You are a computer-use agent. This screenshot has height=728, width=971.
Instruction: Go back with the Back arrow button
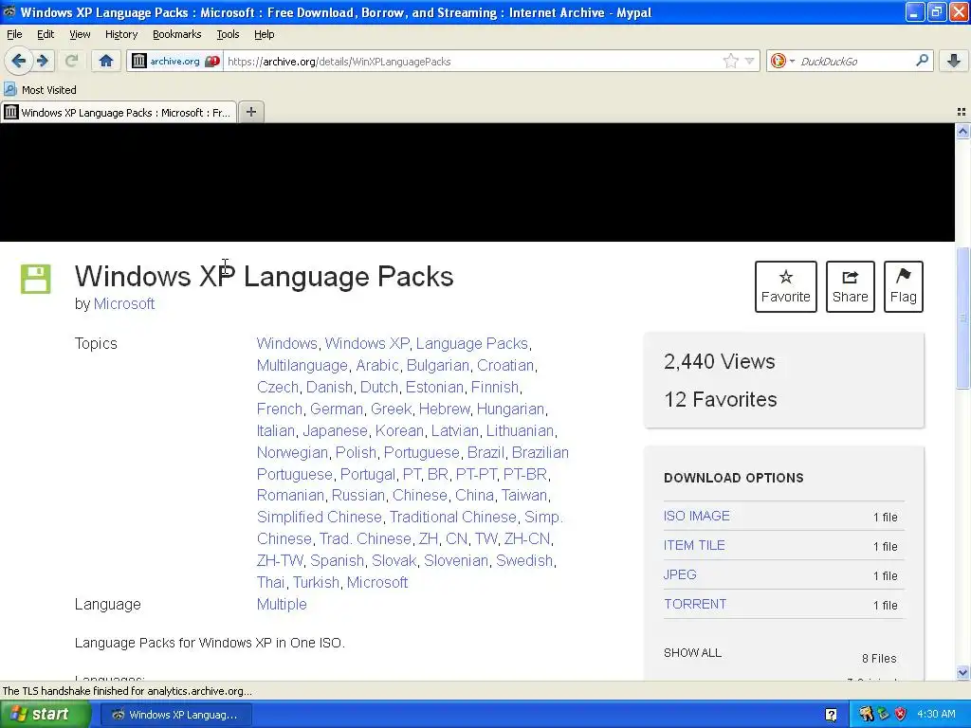point(18,61)
